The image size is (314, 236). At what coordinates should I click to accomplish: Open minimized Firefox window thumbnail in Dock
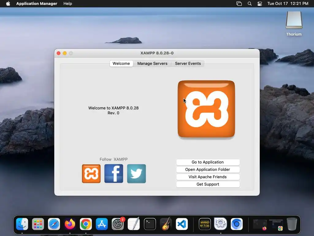click(260, 224)
